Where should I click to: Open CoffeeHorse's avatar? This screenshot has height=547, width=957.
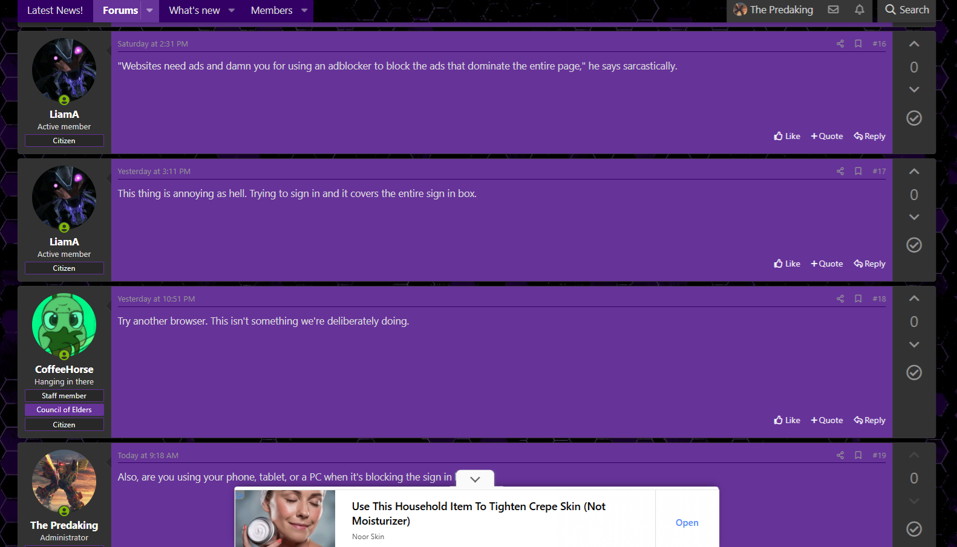point(64,325)
